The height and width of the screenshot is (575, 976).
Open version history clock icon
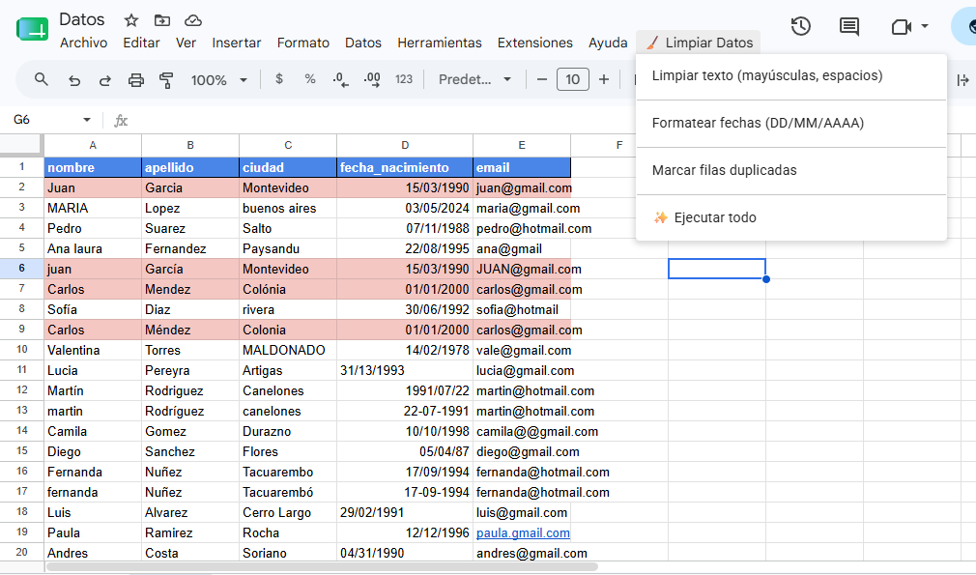click(800, 26)
